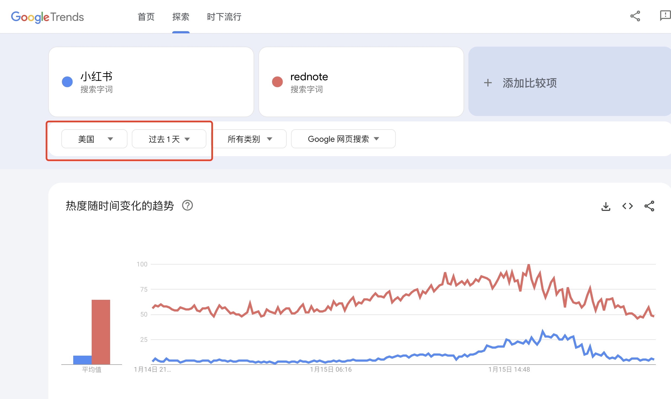Download chart data as CSV icon
The height and width of the screenshot is (399, 671).
coord(606,206)
